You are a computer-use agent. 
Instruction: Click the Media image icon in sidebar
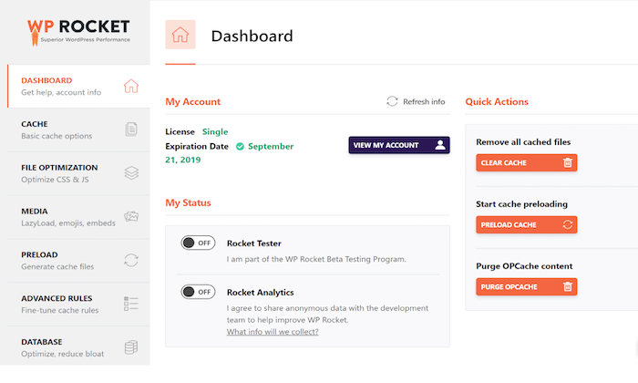(131, 216)
